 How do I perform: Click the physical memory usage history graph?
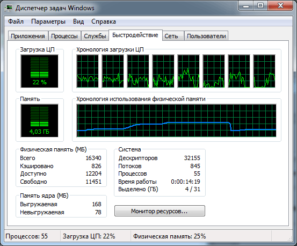click(177, 120)
